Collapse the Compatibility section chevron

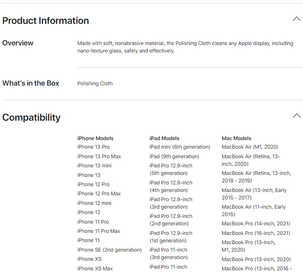pos(297,115)
